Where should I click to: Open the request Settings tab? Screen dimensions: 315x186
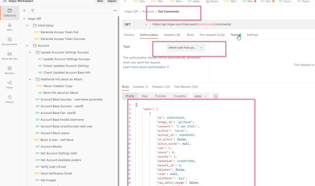[252, 35]
